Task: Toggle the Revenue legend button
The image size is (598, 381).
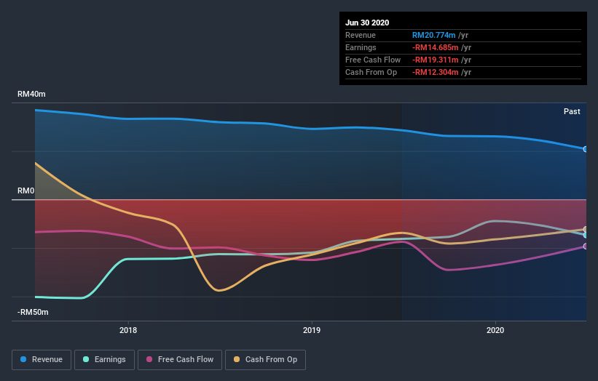Action: tap(42, 360)
